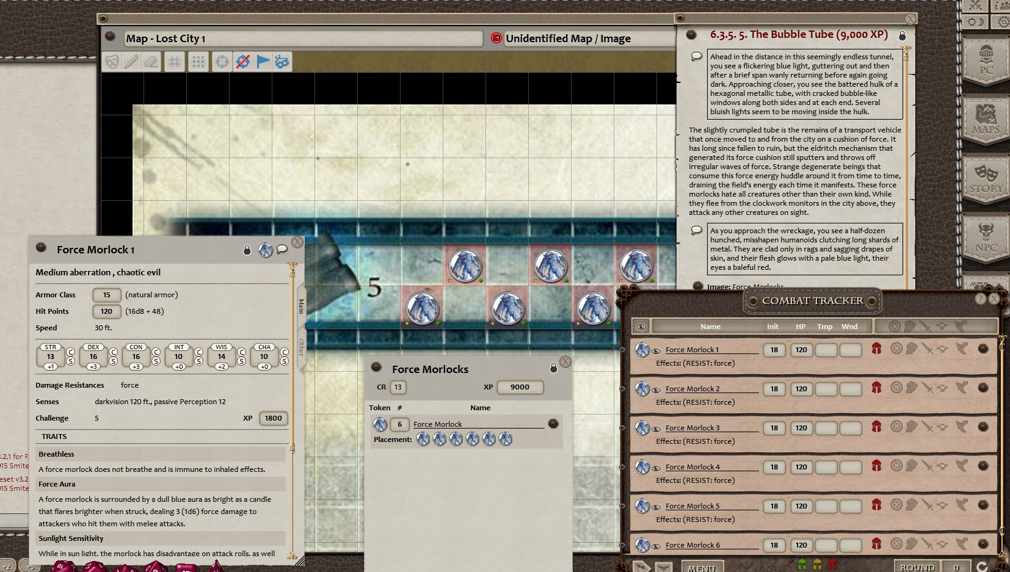Click the ROUND button in the combat tracker
Viewport: 1010px width, 572px height.
[x=917, y=567]
